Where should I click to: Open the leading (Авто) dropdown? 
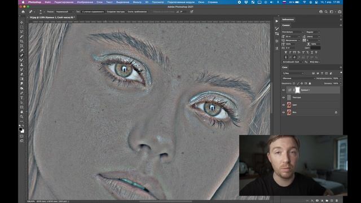313,36
